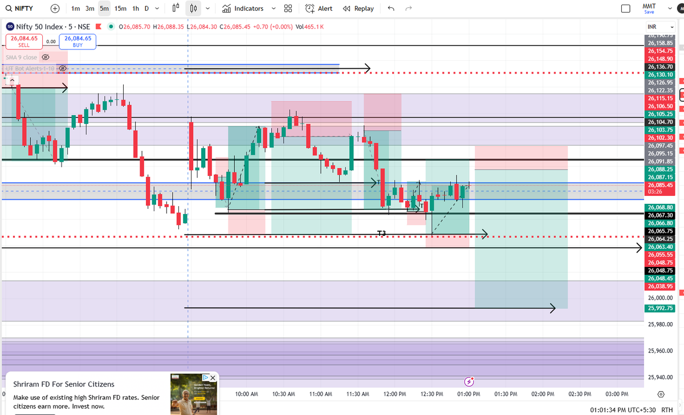
Task: Click the T3 label on chart
Action: [382, 233]
